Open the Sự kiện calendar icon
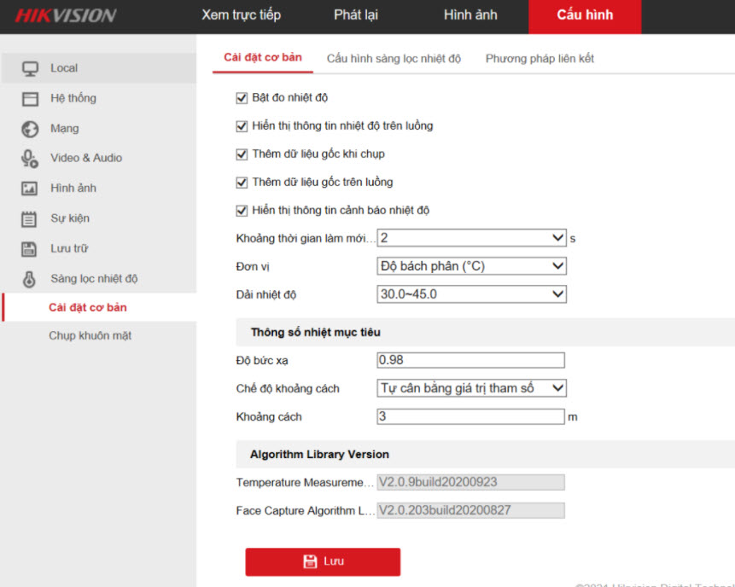The height and width of the screenshot is (587, 735). point(30,219)
